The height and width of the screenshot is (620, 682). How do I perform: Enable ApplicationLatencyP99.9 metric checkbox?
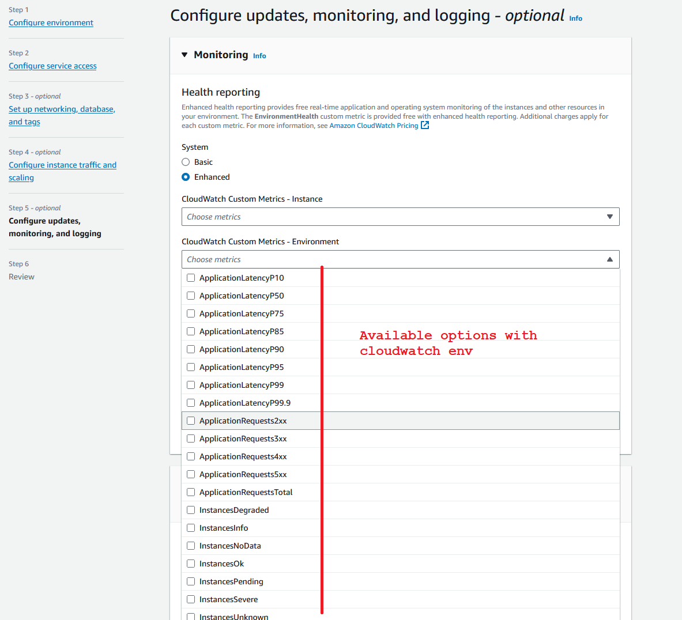tap(191, 403)
